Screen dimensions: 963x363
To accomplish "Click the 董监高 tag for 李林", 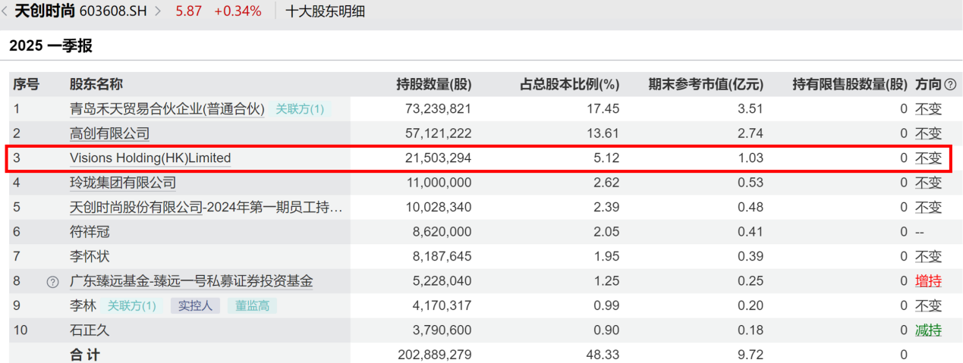I will (x=252, y=306).
